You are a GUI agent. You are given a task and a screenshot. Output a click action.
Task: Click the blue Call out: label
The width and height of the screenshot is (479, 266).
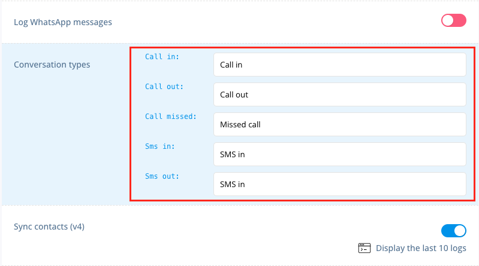[x=164, y=87]
